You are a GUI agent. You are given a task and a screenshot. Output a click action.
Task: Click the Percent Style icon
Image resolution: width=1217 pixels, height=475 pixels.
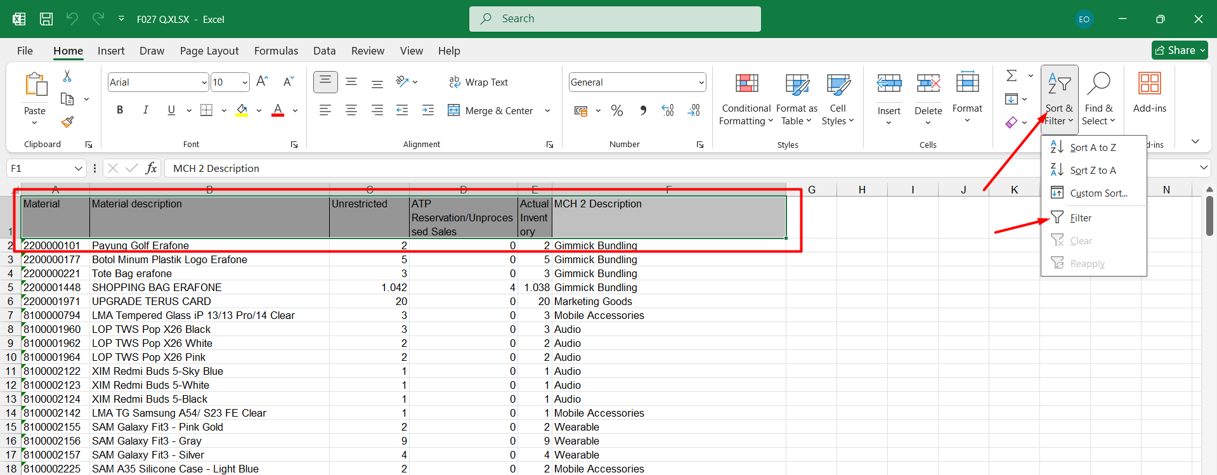[x=616, y=111]
